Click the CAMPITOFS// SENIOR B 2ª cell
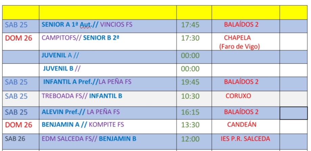The width and height of the screenshot is (311, 151). [x=80, y=38]
